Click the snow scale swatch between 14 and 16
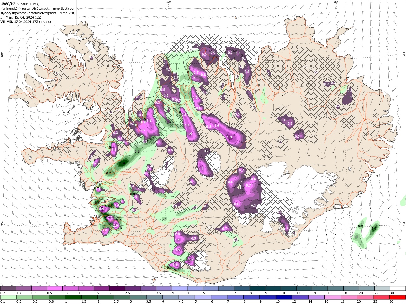 pyautogui.click(x=320, y=288)
